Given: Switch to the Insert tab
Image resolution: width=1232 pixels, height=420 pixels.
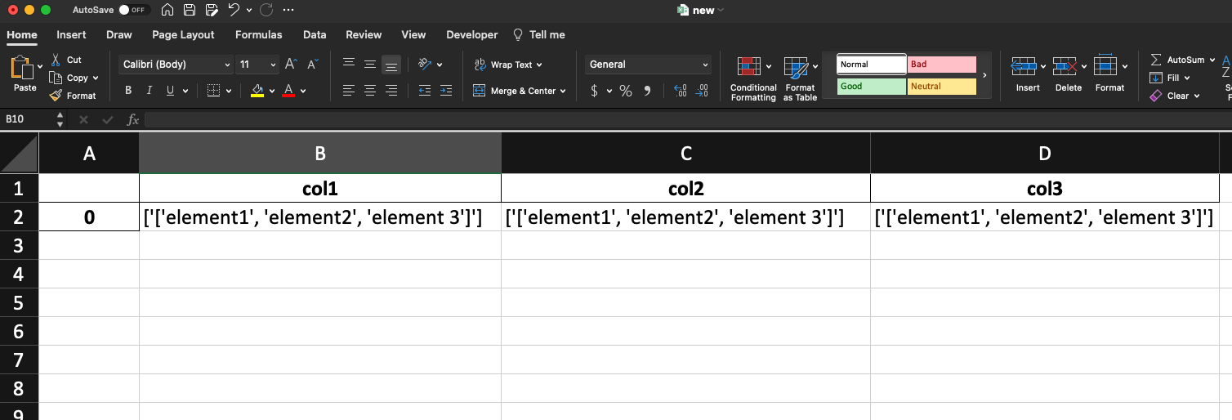Looking at the screenshot, I should [x=71, y=34].
